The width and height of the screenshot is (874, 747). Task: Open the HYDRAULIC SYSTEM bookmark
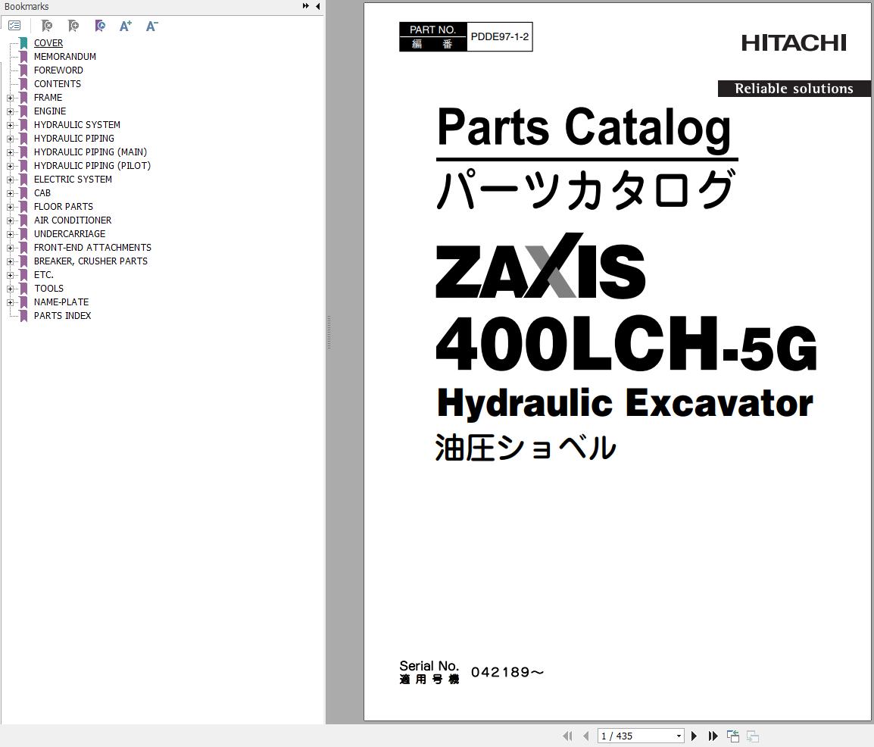[77, 125]
